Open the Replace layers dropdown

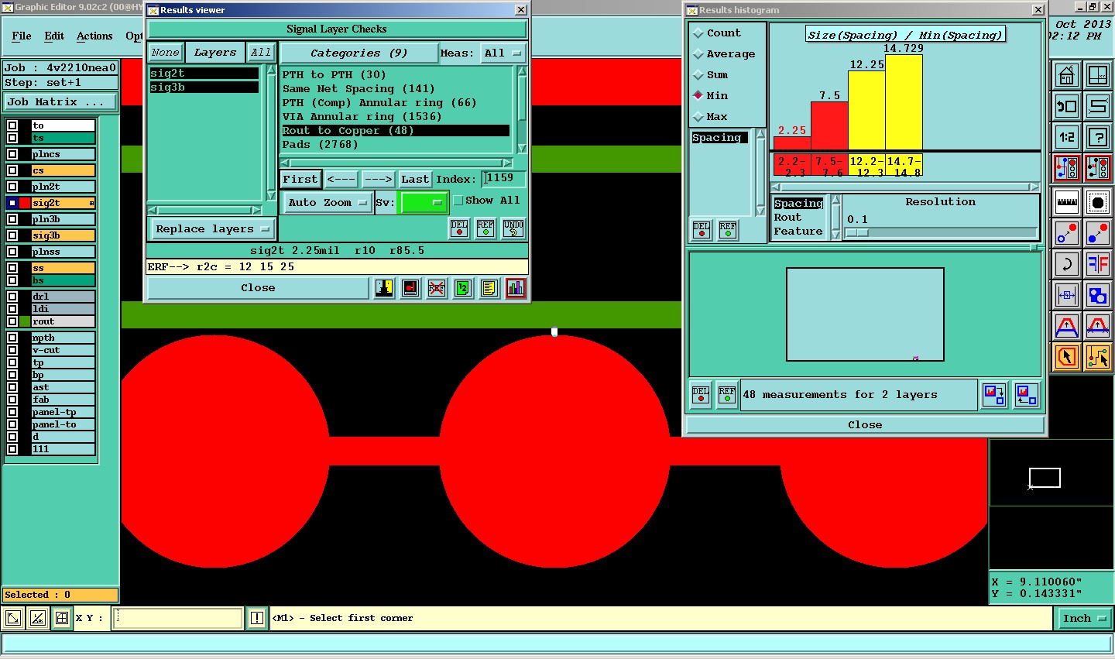pyautogui.click(x=212, y=229)
